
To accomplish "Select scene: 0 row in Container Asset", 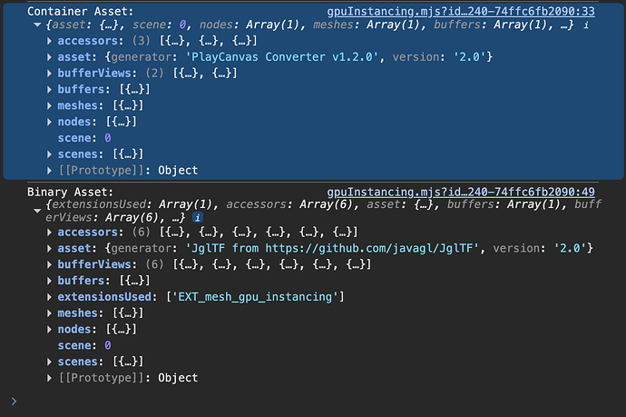I will [x=83, y=138].
